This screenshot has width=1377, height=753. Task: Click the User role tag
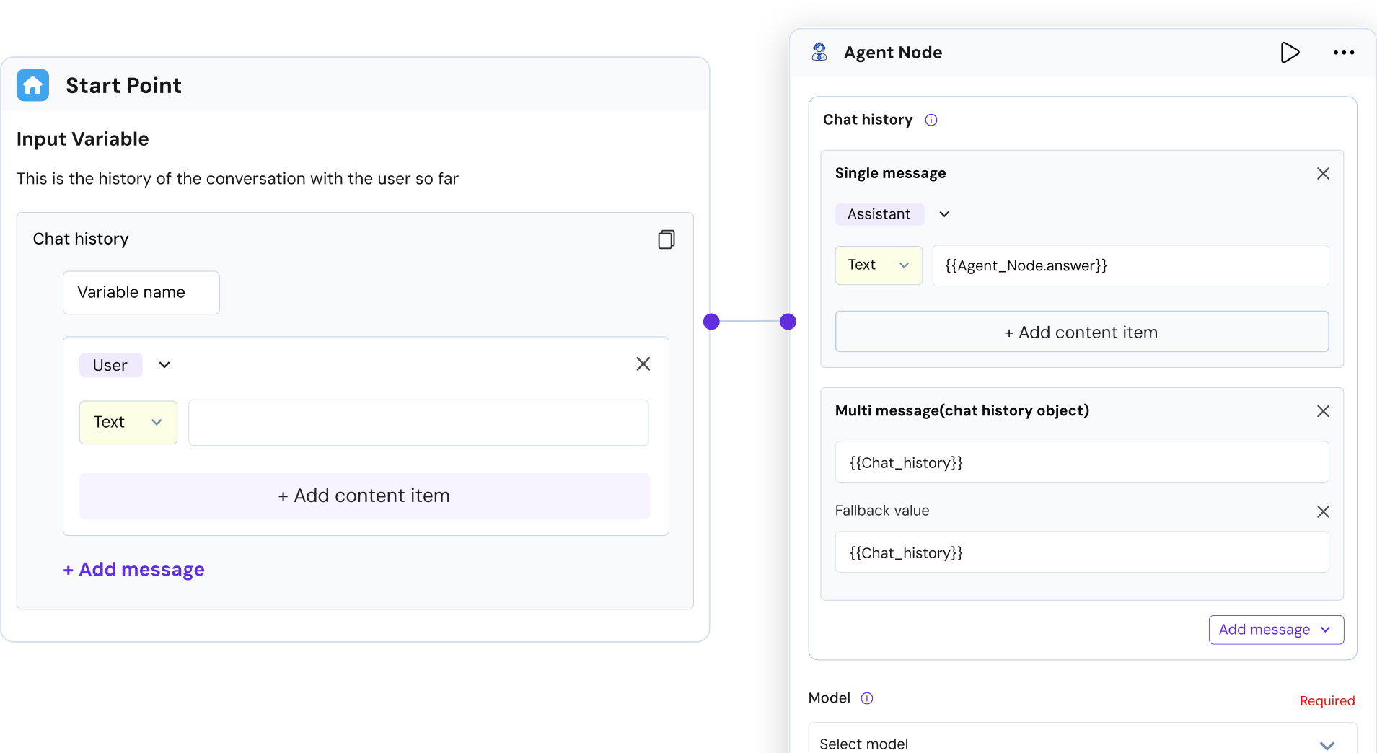coord(110,365)
